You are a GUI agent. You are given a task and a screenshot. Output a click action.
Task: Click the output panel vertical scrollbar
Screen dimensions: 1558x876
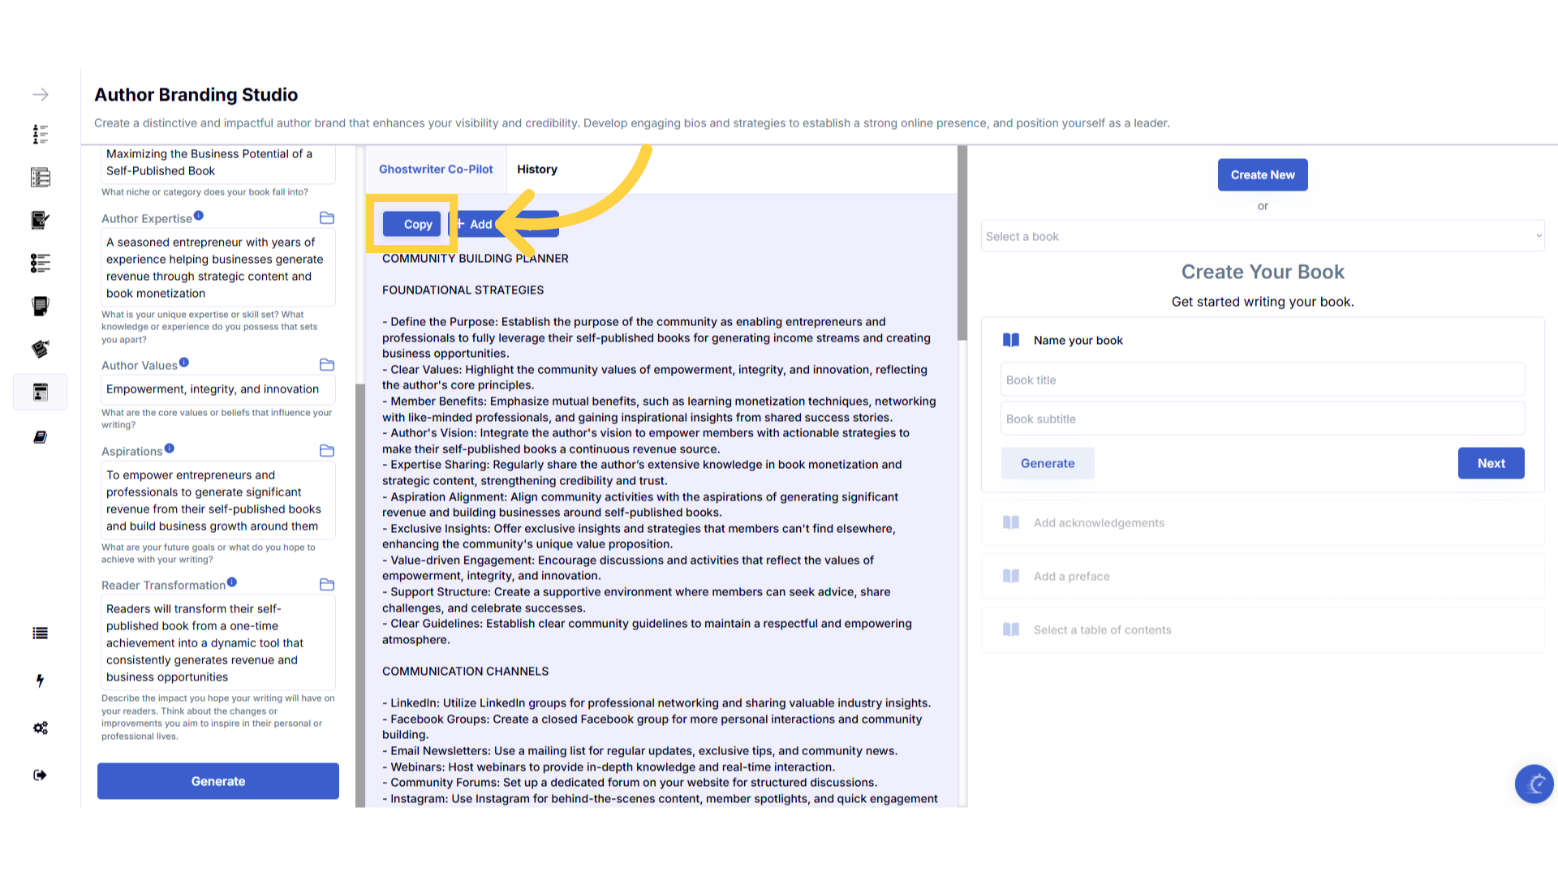coord(962,243)
